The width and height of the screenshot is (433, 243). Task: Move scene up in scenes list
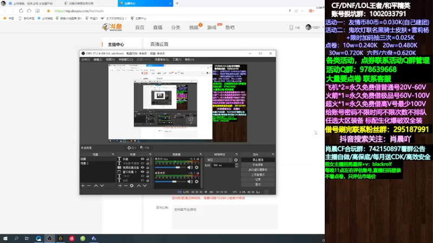click(x=96, y=186)
